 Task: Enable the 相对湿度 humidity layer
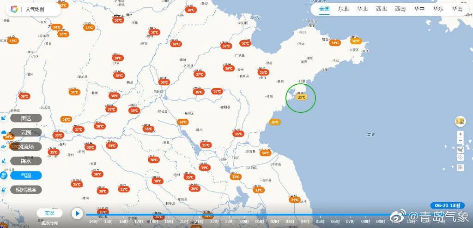(x=26, y=190)
